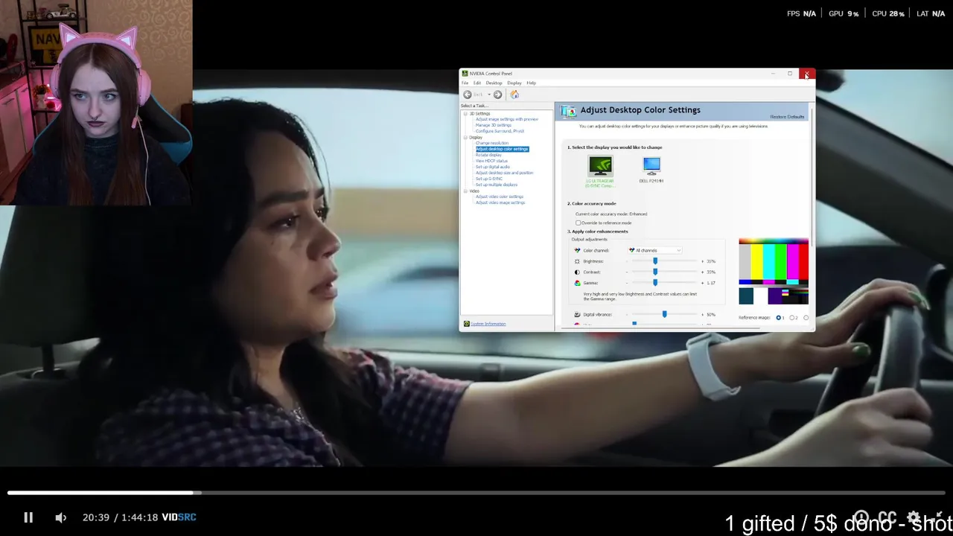Mute the video player volume
953x536 pixels.
pos(61,517)
